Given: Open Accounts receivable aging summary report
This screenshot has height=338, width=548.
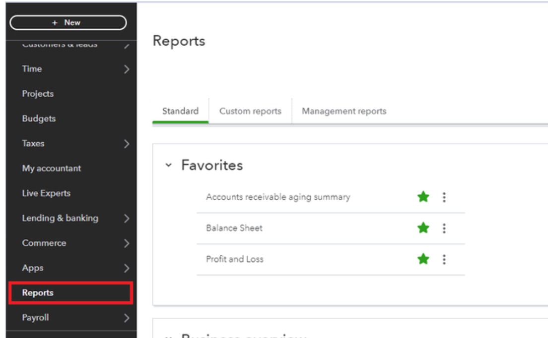Looking at the screenshot, I should pos(278,197).
